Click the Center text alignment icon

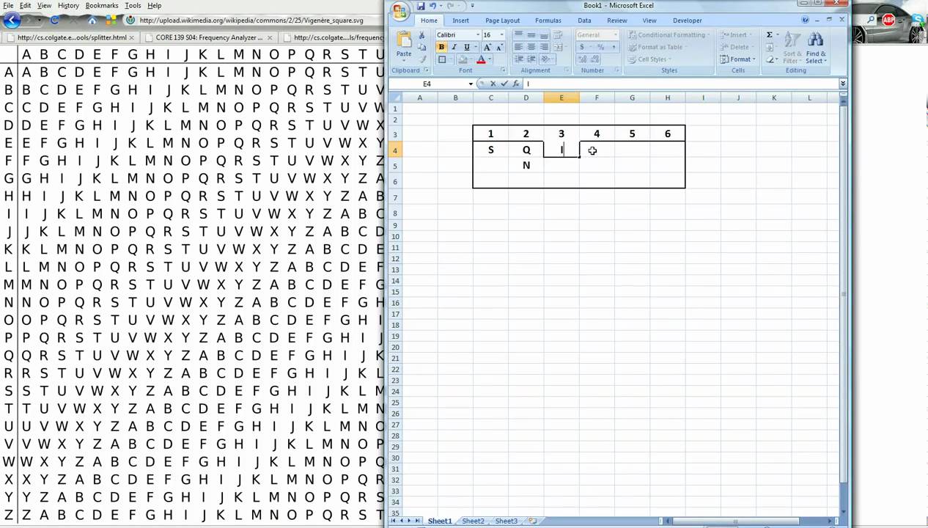531,47
